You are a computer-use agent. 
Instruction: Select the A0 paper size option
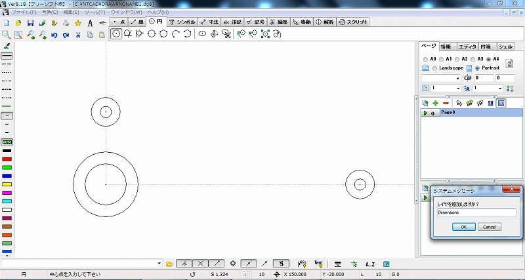(425, 59)
